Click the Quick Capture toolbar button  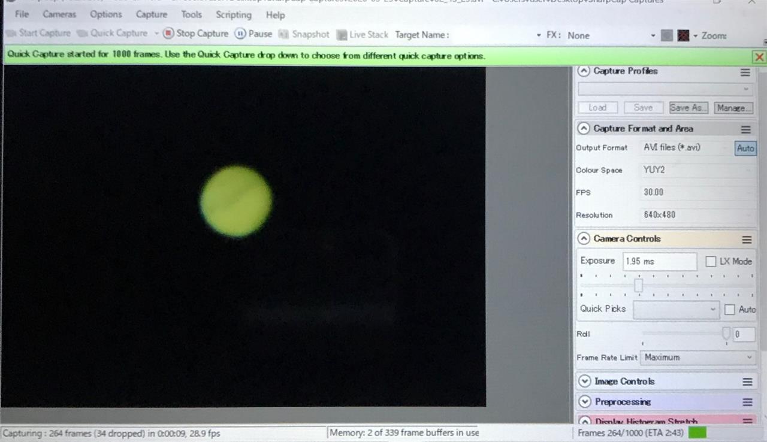coord(112,34)
